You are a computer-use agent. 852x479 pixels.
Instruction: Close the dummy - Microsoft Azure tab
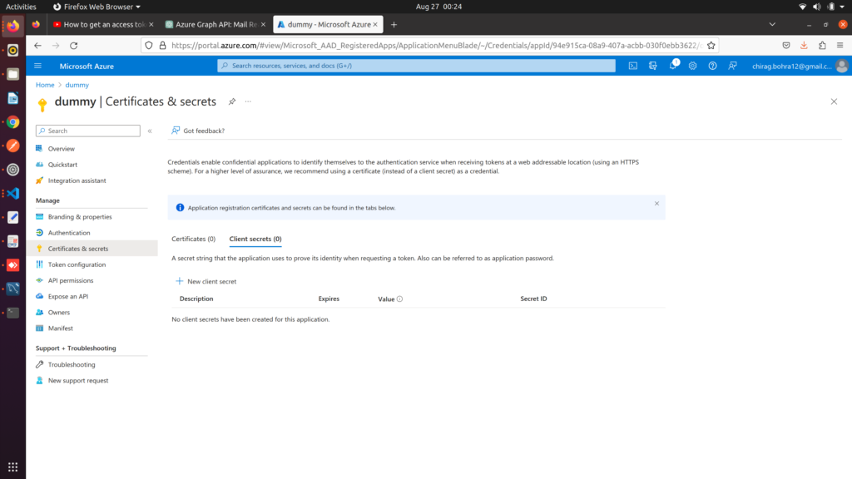point(375,24)
